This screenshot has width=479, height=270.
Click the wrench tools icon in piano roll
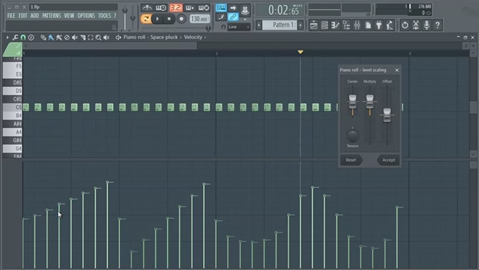point(15,37)
